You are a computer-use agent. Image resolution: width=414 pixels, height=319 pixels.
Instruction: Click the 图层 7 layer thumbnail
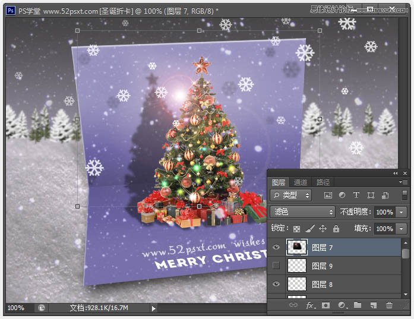tap(297, 247)
